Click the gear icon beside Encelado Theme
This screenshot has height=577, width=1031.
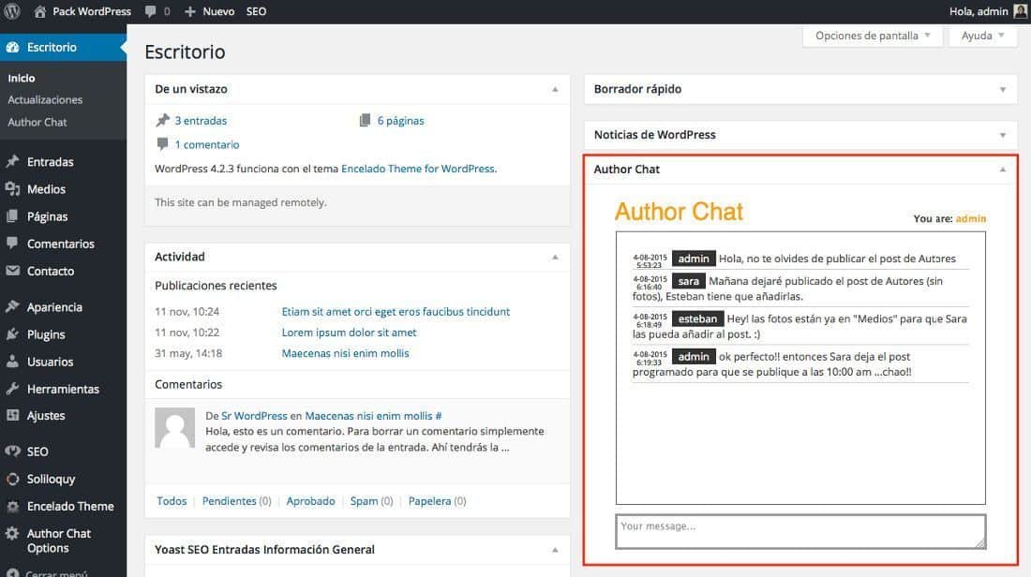[x=12, y=506]
